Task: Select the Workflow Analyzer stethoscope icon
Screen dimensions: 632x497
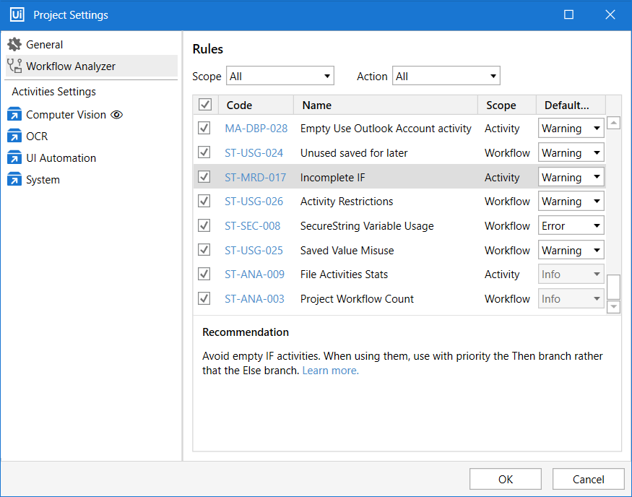Action: tap(14, 66)
